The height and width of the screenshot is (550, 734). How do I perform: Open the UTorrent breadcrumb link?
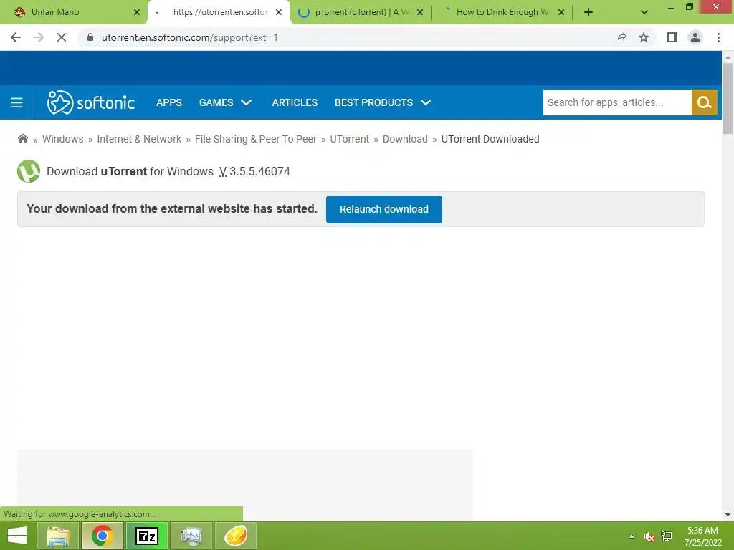[x=349, y=139]
